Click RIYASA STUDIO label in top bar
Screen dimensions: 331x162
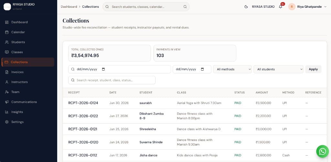coord(263,7)
